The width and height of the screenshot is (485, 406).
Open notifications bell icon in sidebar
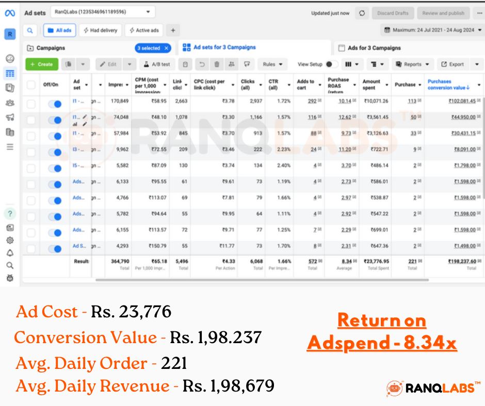10,253
